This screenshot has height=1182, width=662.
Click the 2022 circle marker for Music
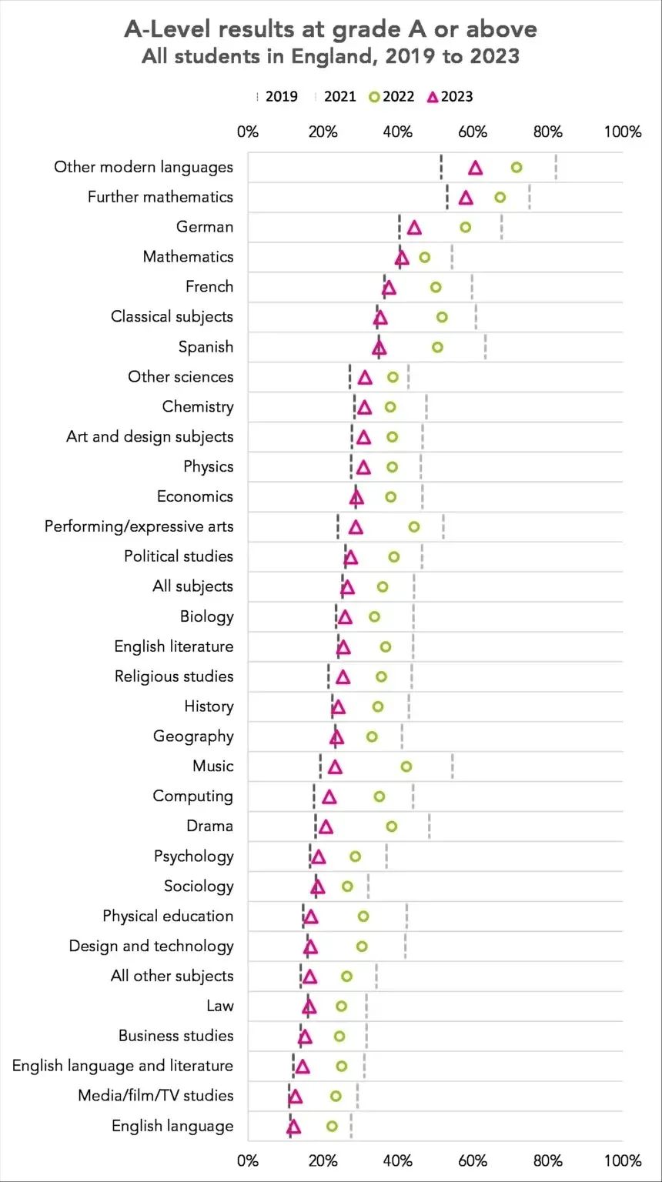pyautogui.click(x=406, y=766)
